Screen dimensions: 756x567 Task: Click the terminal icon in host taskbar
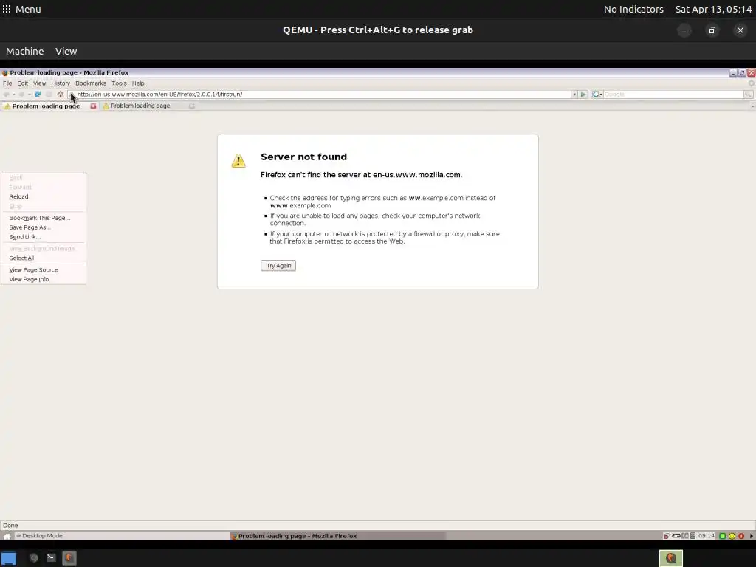pos(51,558)
